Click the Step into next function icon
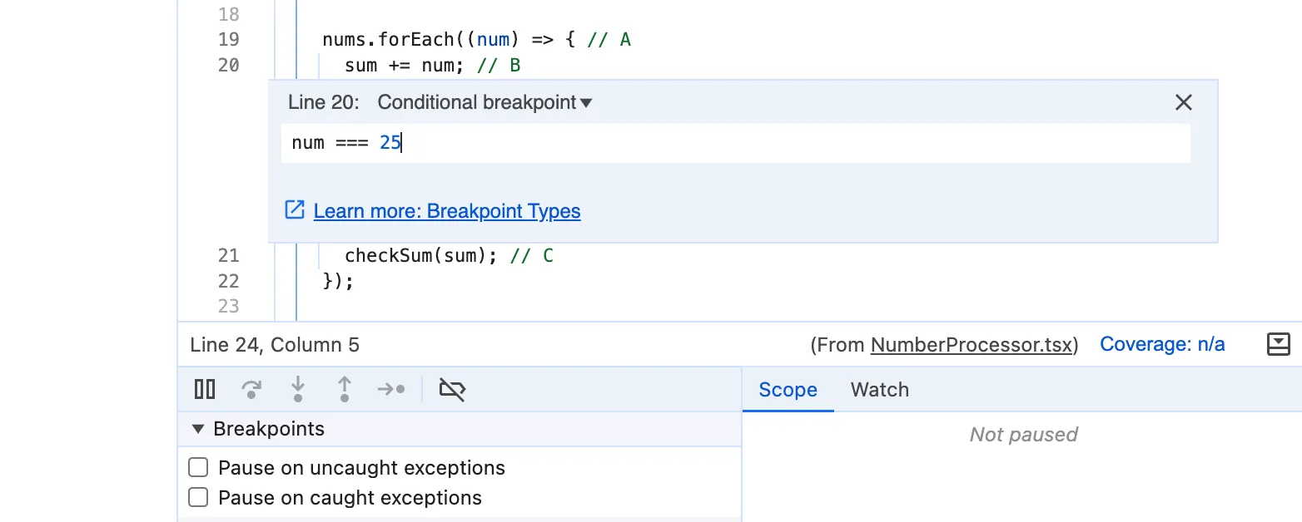Image resolution: width=1302 pixels, height=522 pixels. 298,389
